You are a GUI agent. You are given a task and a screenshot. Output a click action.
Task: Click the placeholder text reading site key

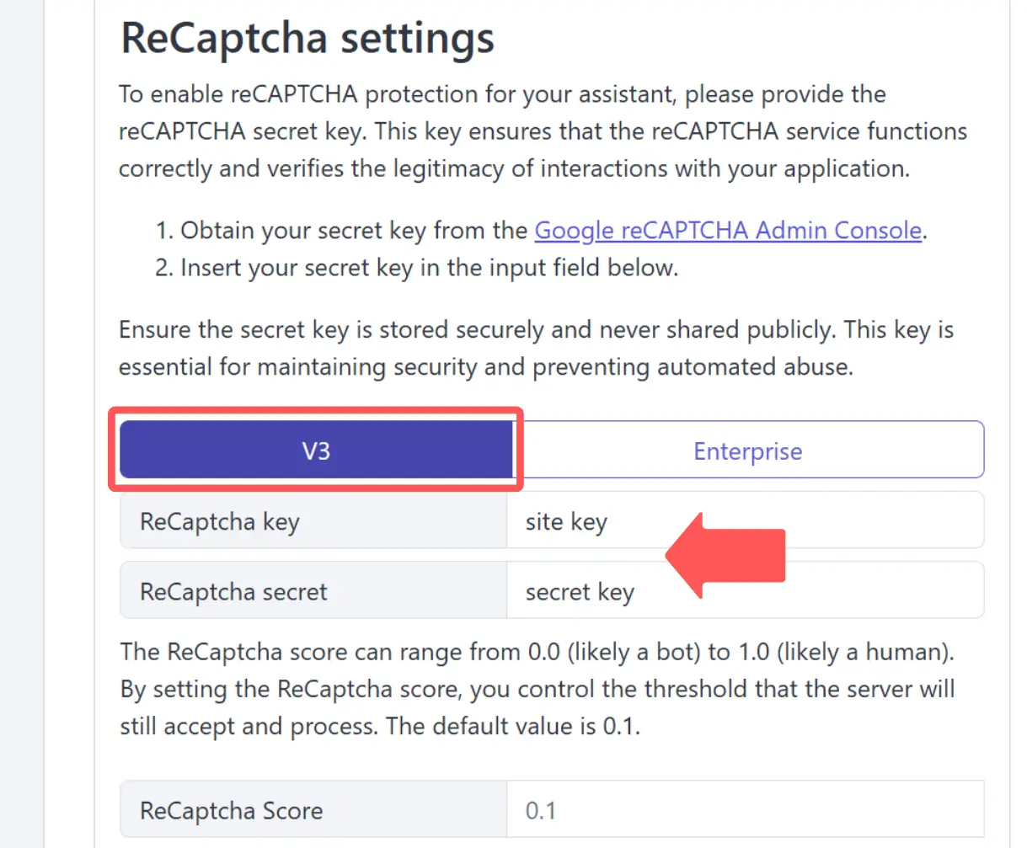(565, 520)
